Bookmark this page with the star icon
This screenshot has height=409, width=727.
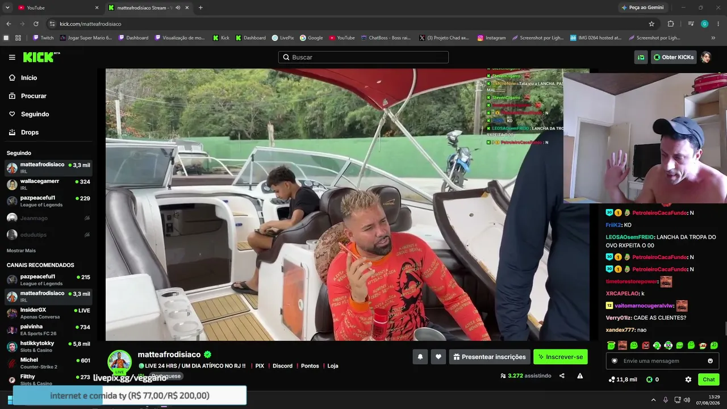coord(651,24)
